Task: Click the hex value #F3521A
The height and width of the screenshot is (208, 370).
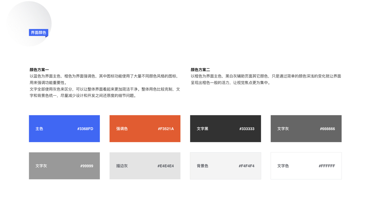Action: point(166,129)
